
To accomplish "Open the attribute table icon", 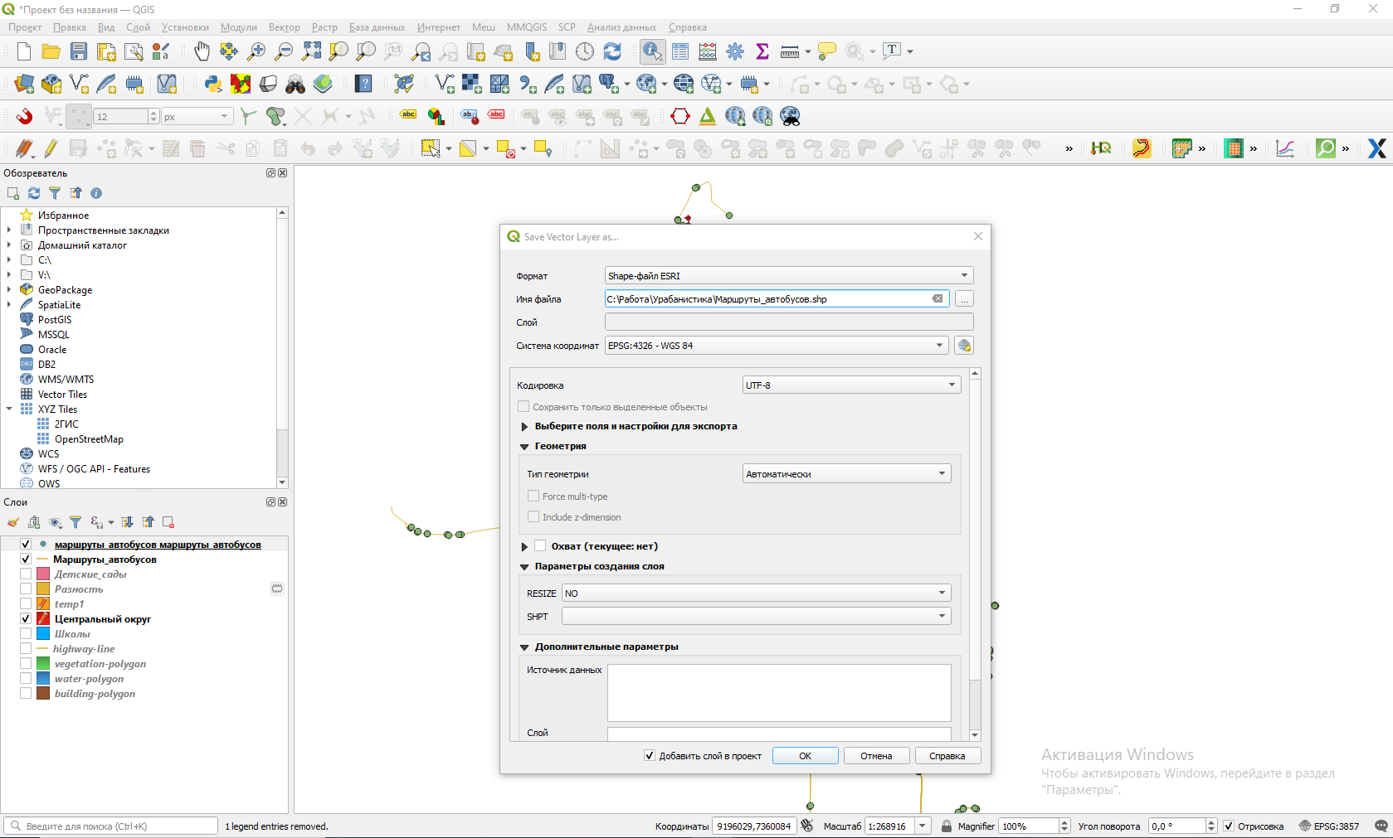I will click(x=680, y=51).
